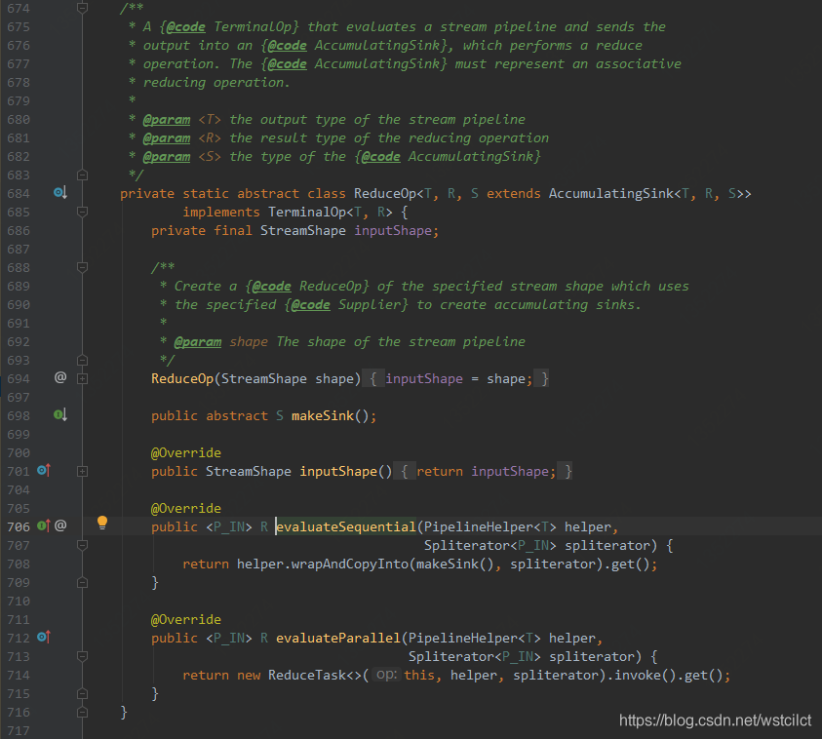This screenshot has width=822, height=739.
Task: Collapse evaluateParallel body at line 713 marker
Action: pos(82,656)
